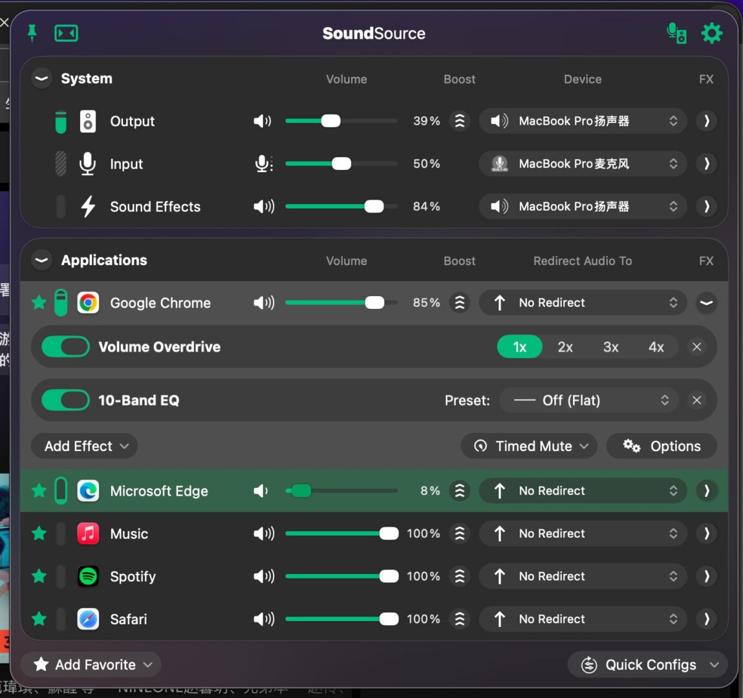
Task: Open the Timed Mute menu
Action: click(529, 447)
